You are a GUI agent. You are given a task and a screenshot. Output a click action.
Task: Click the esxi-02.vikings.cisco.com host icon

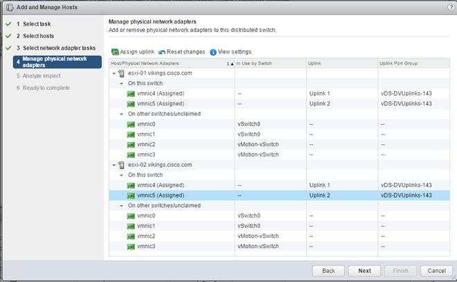[x=121, y=165]
